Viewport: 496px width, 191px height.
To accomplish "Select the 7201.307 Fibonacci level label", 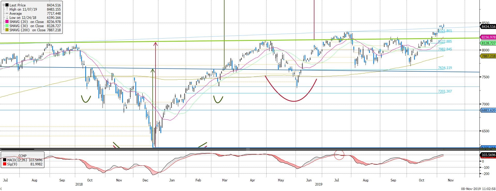I will [445, 91].
